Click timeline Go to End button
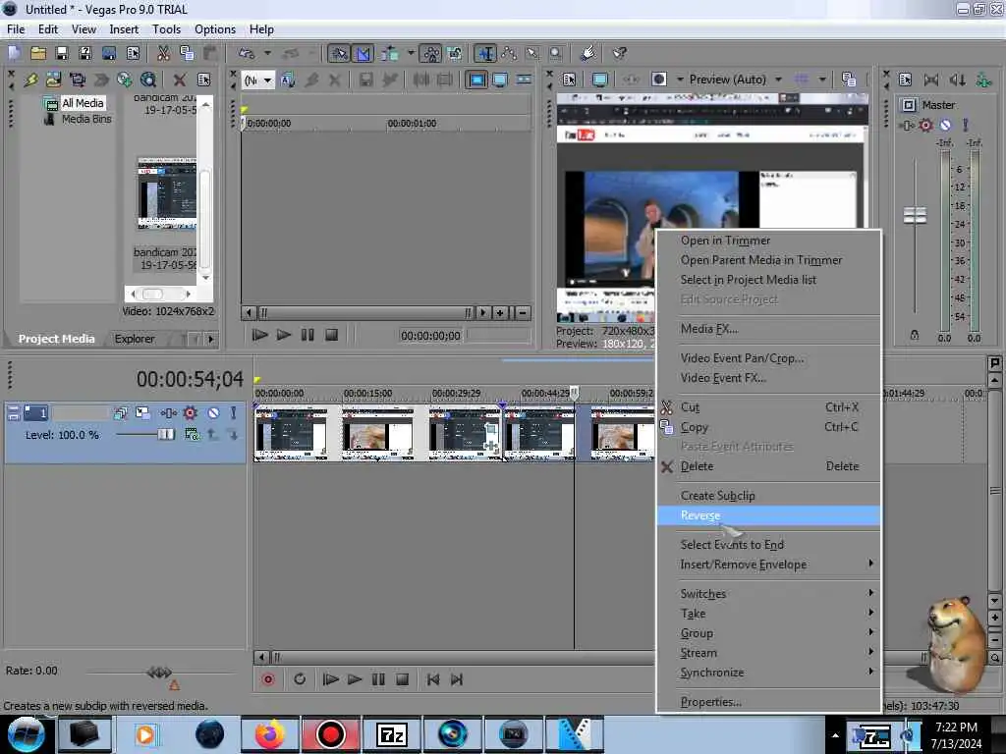This screenshot has height=754, width=1006. [456, 679]
